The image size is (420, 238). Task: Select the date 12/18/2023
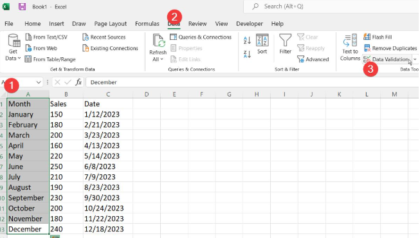tap(108, 229)
